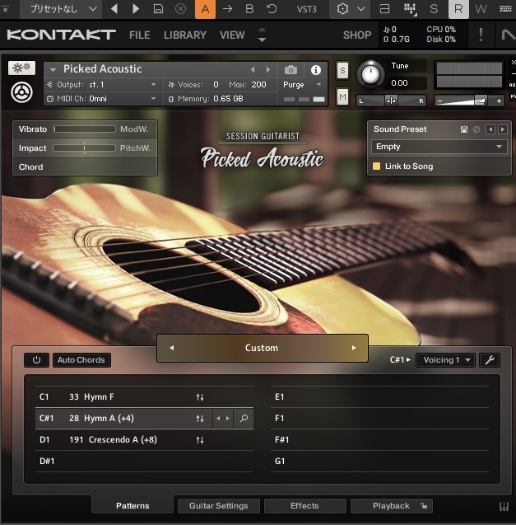The image size is (516, 525).
Task: Load previous instrument with header left arrow
Action: click(x=253, y=69)
